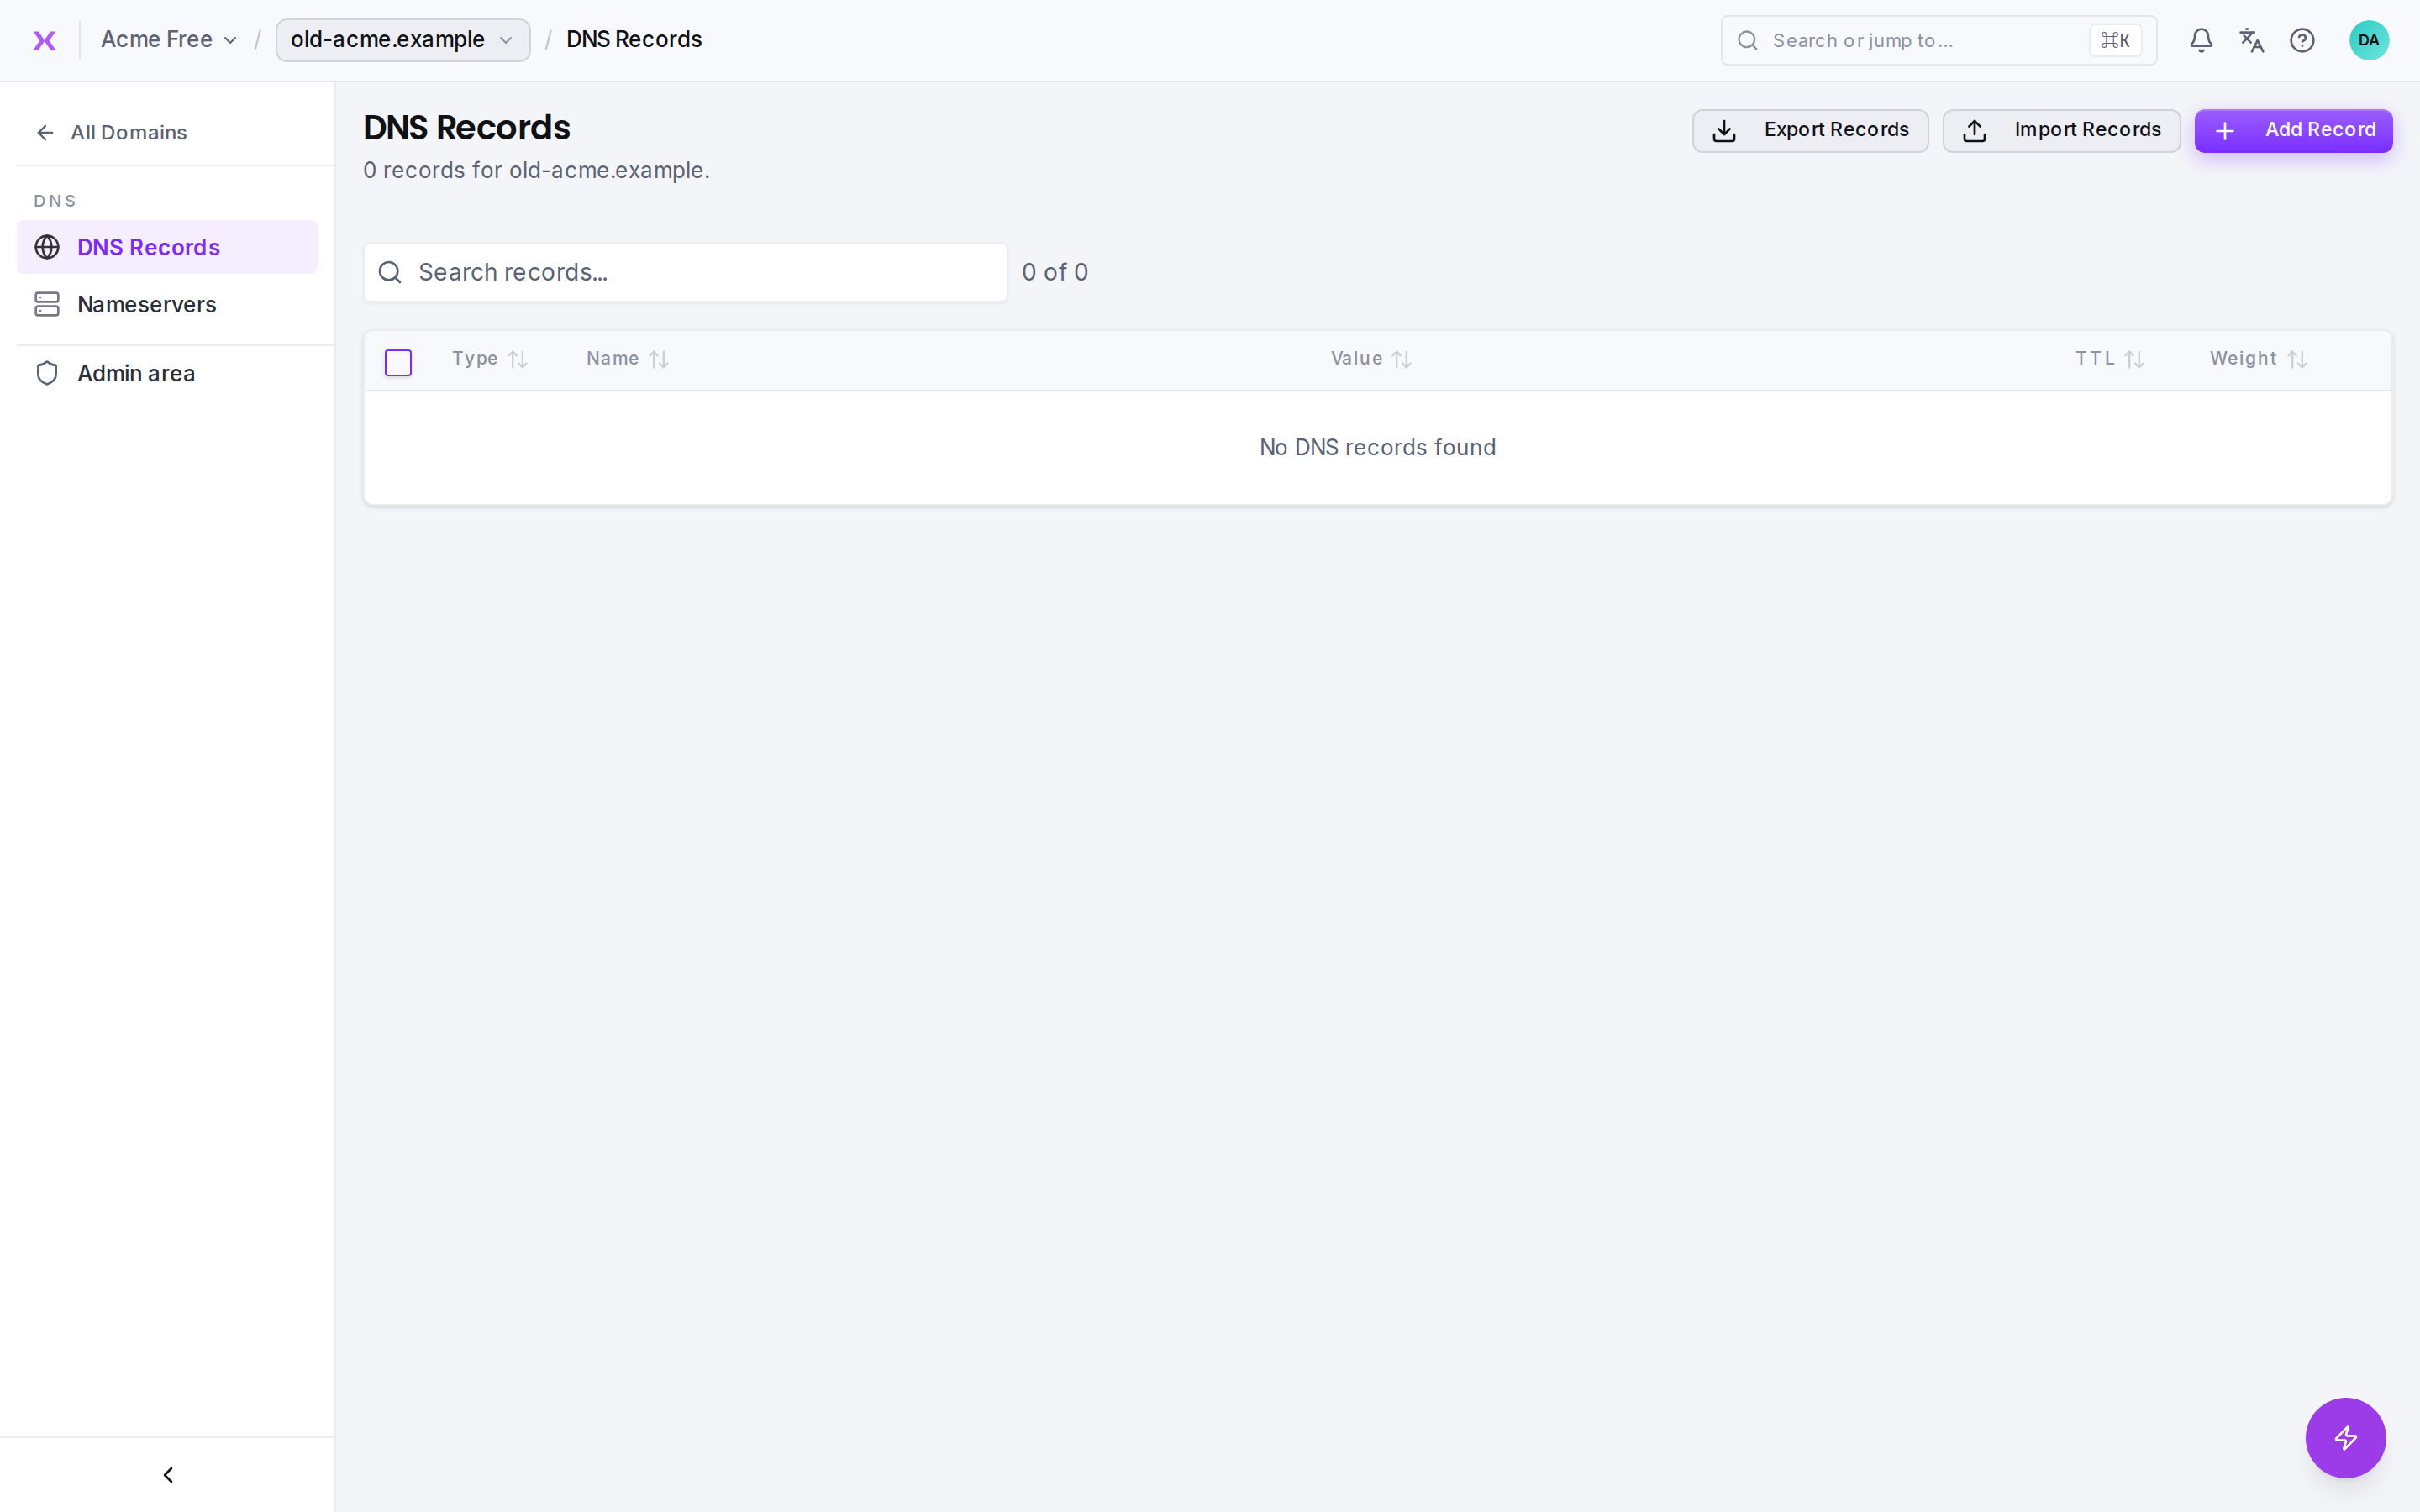Click the purple X logo icon
The image size is (2420, 1512).
click(x=44, y=40)
